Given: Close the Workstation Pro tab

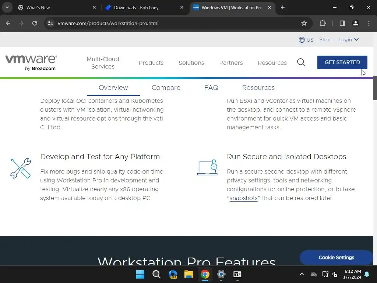Looking at the screenshot, I should tap(269, 7).
